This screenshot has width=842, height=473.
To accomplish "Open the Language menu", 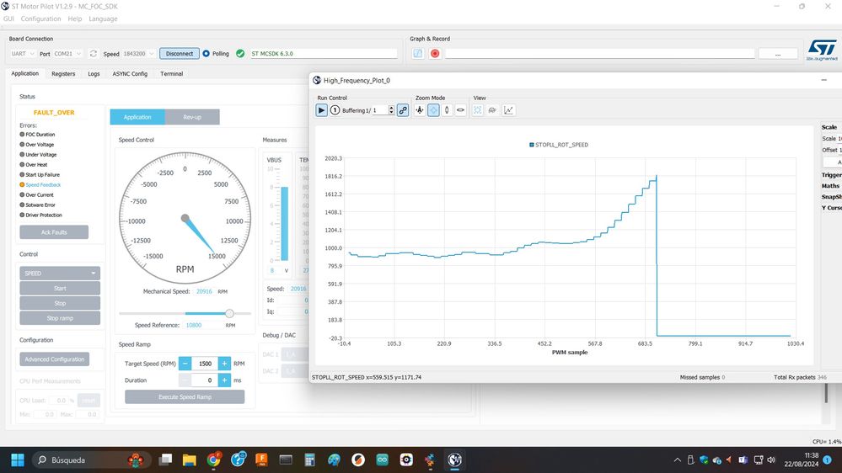I will click(x=103, y=19).
